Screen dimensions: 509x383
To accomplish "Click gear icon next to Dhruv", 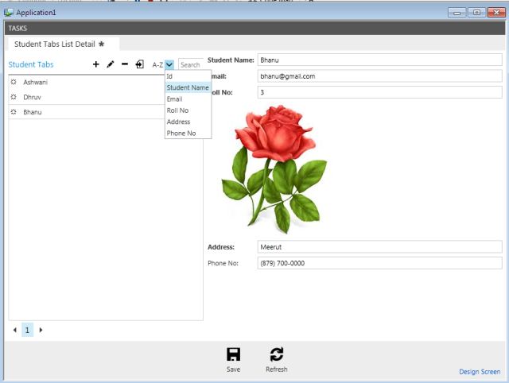I will (x=14, y=97).
